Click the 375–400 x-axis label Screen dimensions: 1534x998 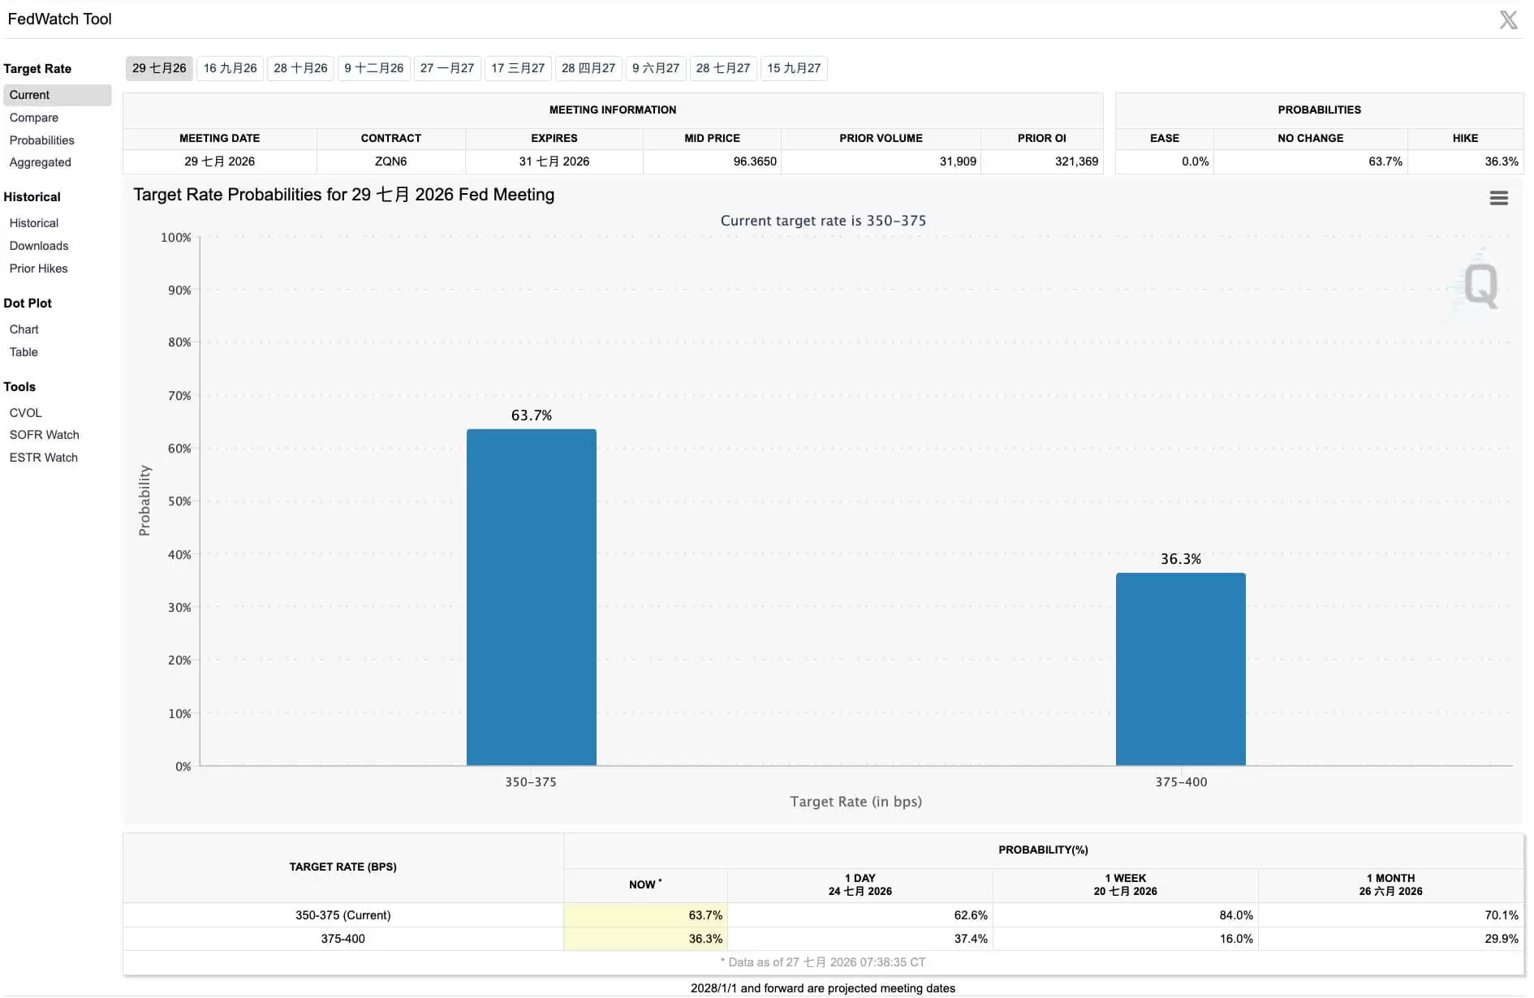coord(1181,782)
